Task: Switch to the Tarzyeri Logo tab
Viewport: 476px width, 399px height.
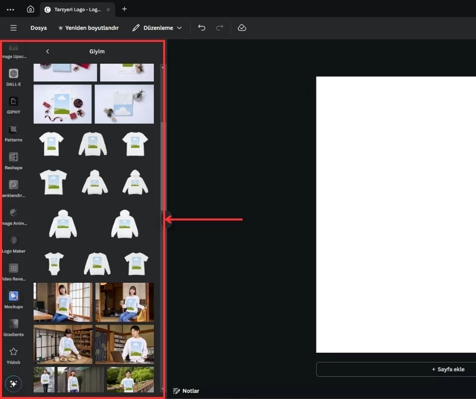Action: pos(78,10)
